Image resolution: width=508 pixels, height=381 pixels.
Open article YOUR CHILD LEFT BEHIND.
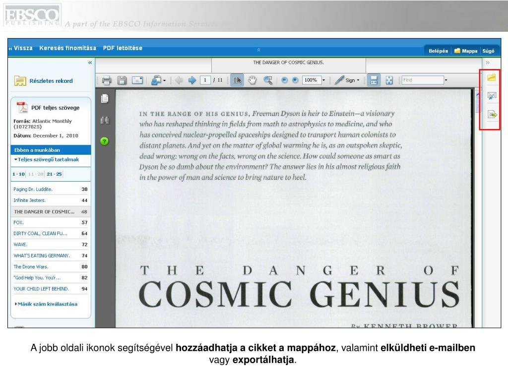[41, 289]
